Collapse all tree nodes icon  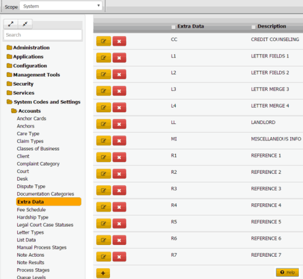click(25, 24)
